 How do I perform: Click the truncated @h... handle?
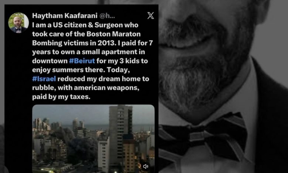(107, 16)
